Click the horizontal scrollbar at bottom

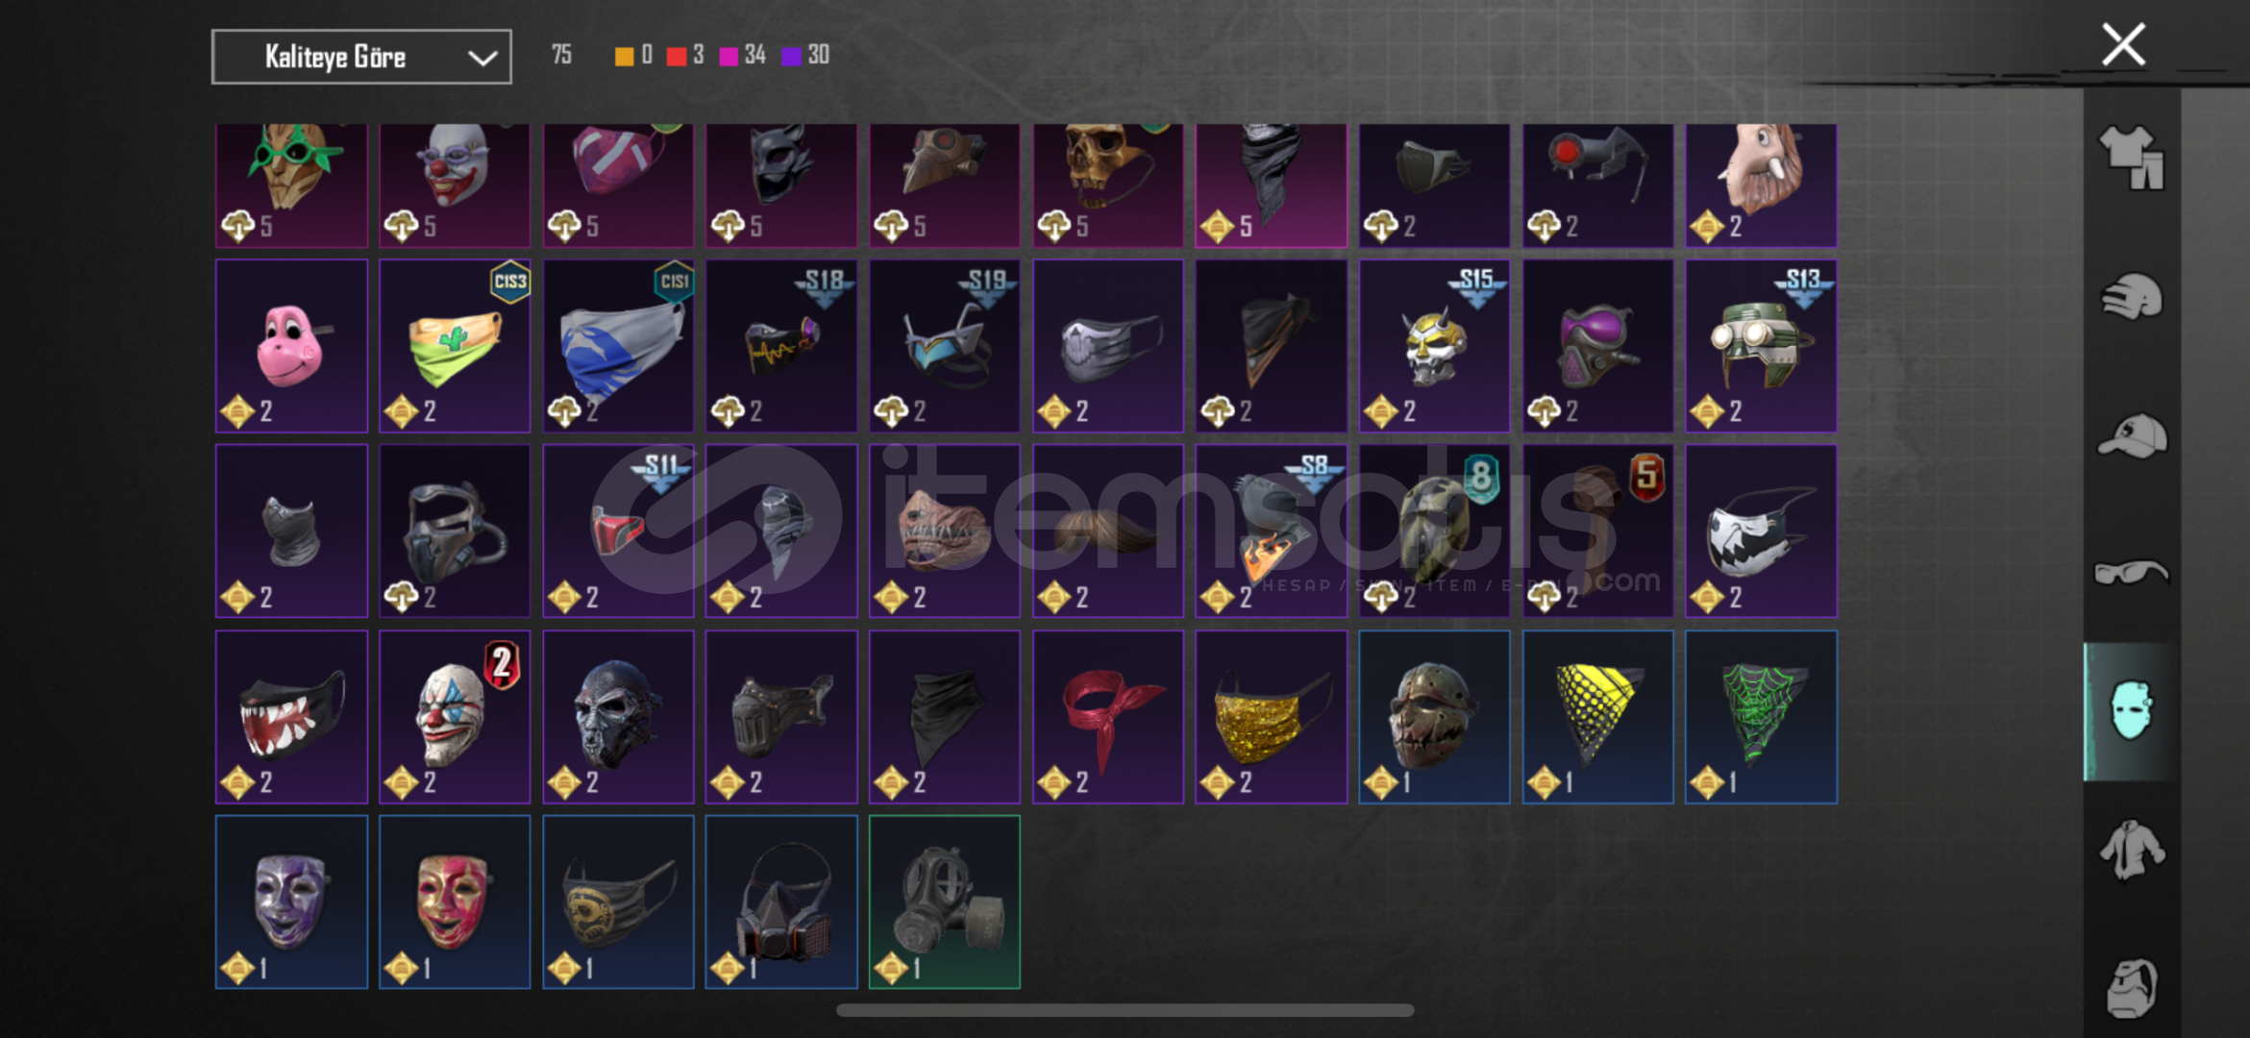click(1125, 1010)
